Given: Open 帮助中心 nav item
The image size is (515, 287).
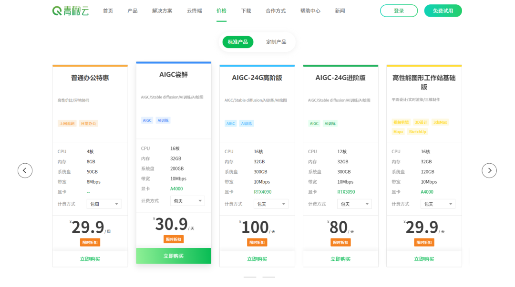Looking at the screenshot, I should tap(310, 11).
